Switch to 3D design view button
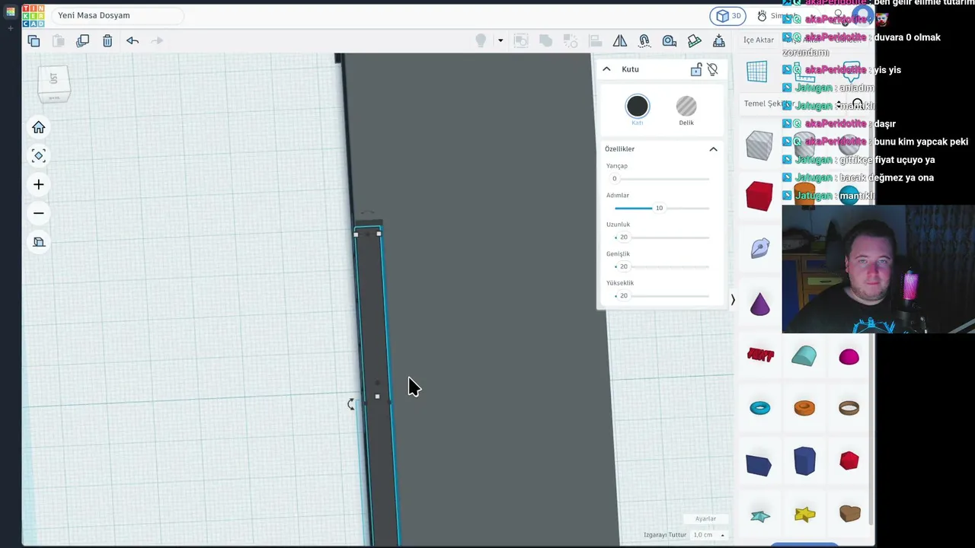This screenshot has height=548, width=975. (x=729, y=15)
